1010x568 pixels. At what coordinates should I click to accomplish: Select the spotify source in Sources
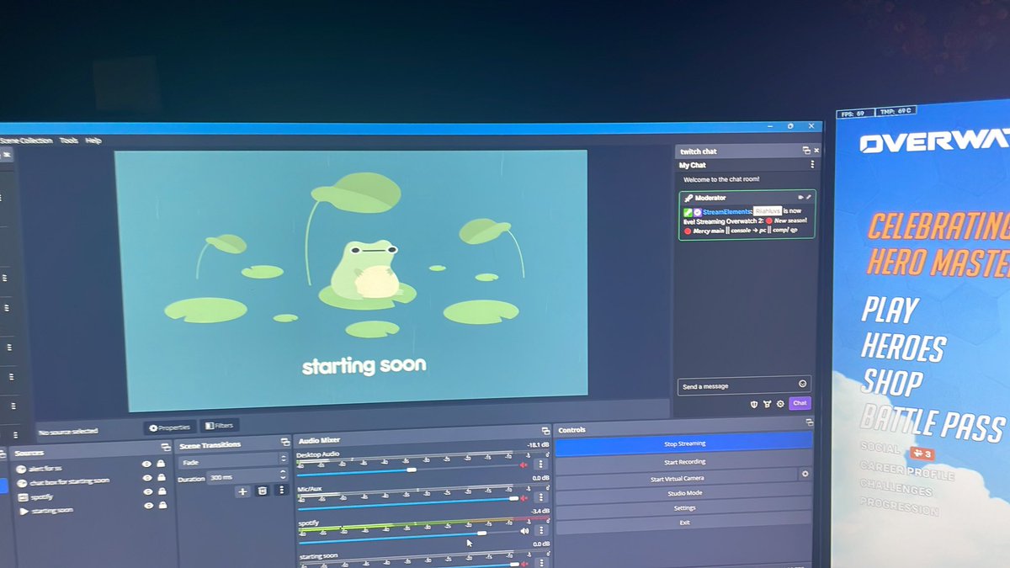91,496
